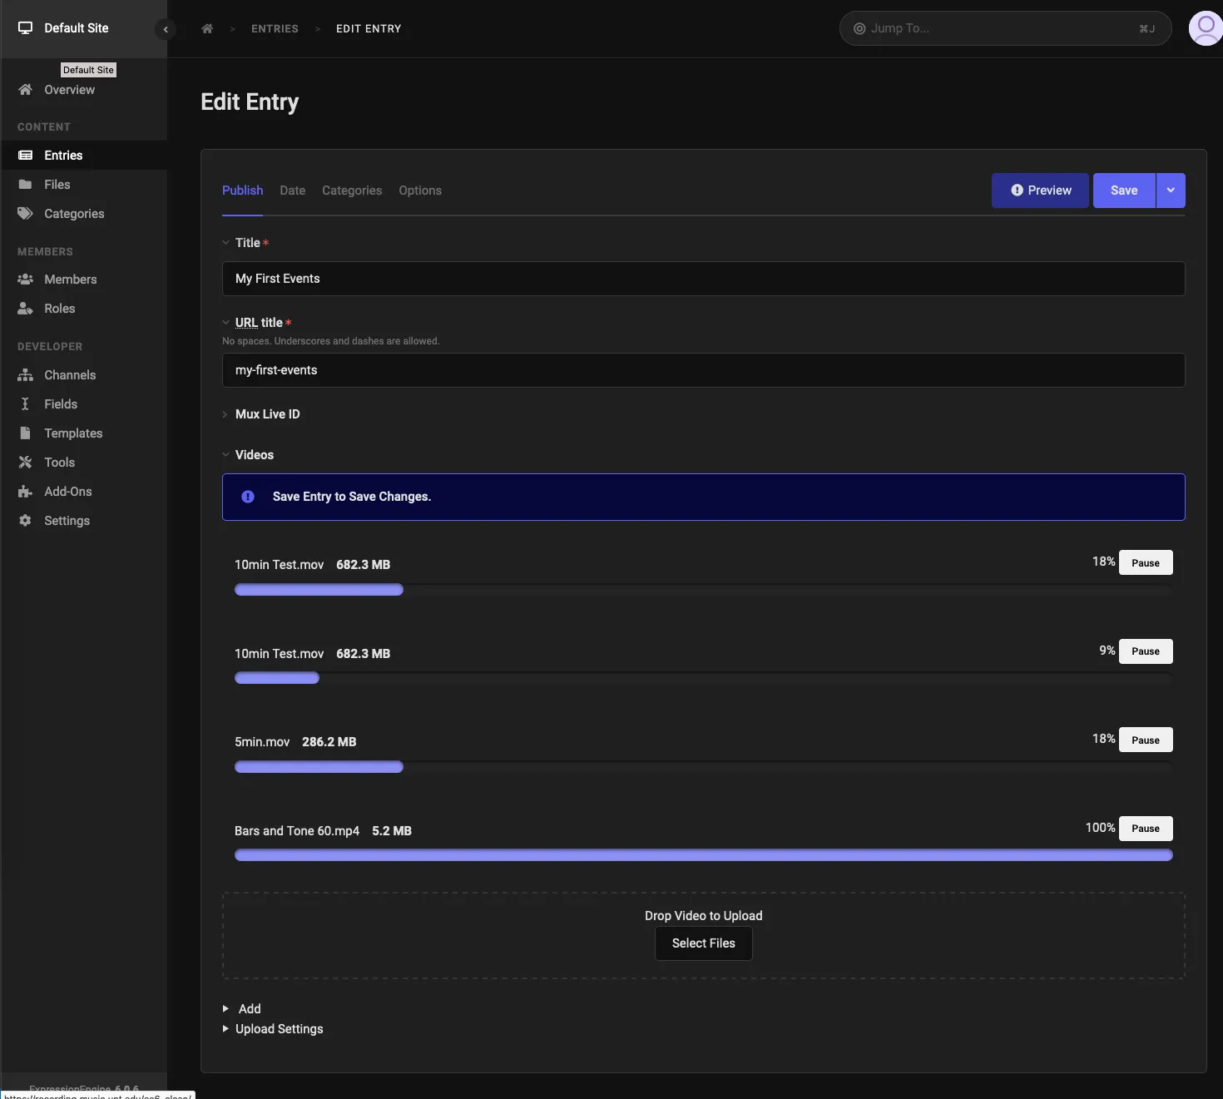Click the Add-Ons puzzle icon
1223x1099 pixels.
pos(25,492)
